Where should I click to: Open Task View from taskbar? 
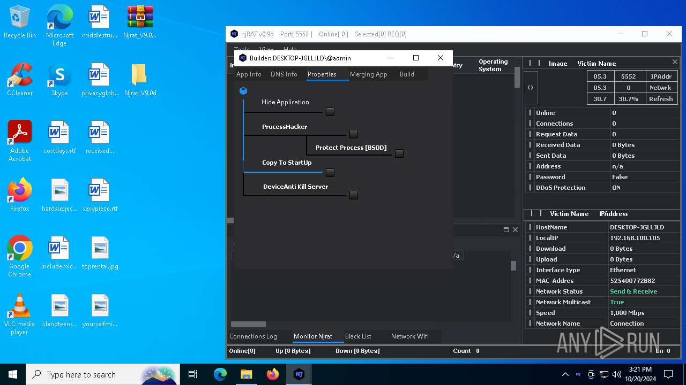(193, 374)
